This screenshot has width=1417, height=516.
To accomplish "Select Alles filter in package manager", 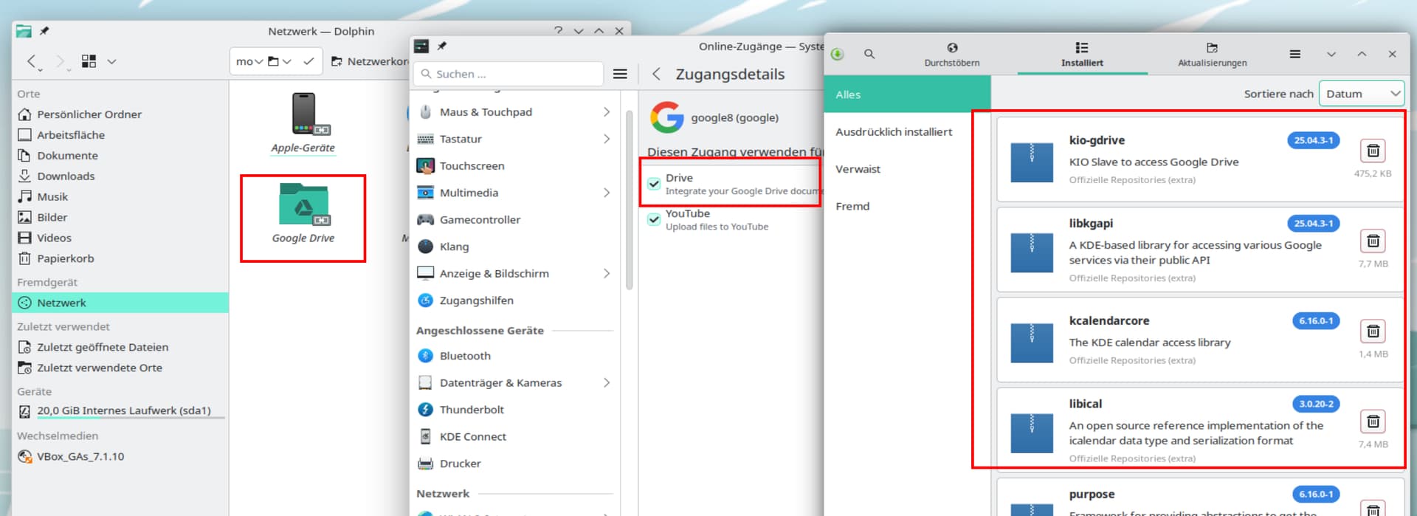I will pos(907,94).
